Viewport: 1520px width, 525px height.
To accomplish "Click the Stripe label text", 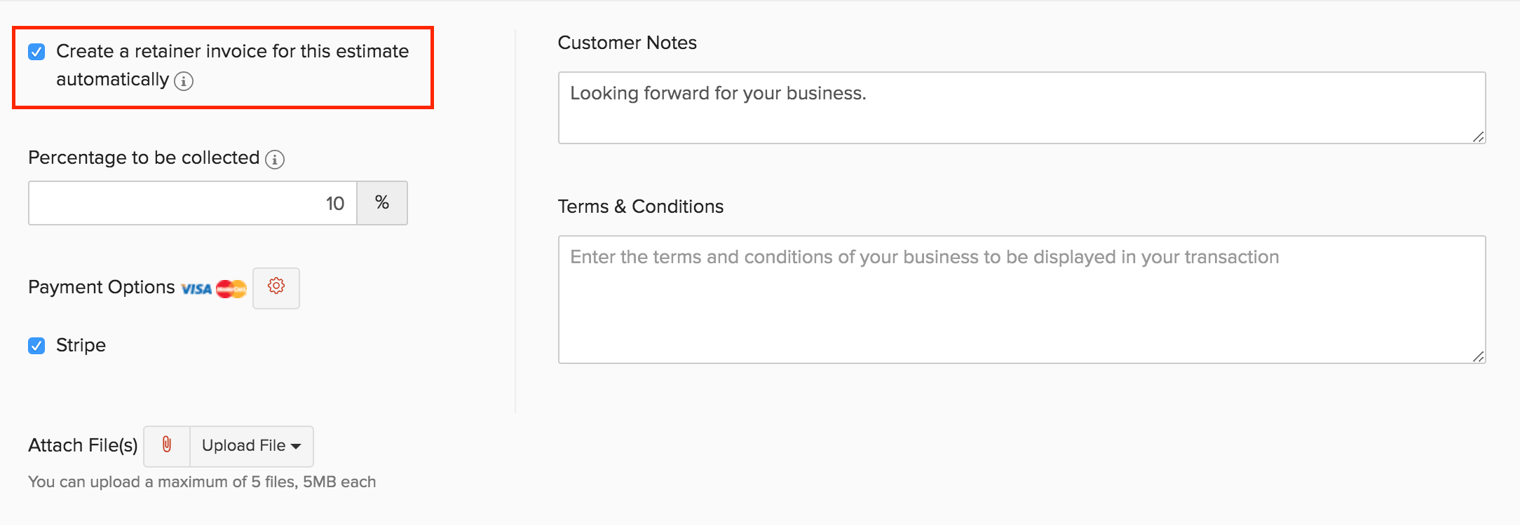I will coord(81,345).
